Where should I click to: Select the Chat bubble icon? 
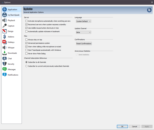click(5, 59)
